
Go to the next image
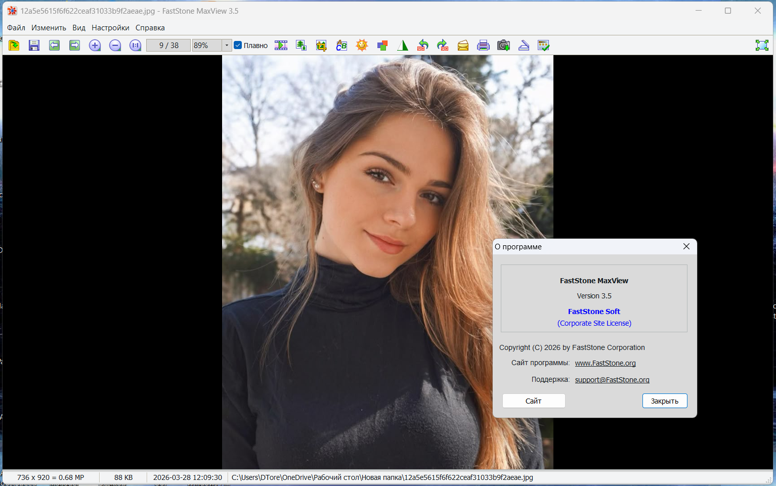tap(74, 46)
